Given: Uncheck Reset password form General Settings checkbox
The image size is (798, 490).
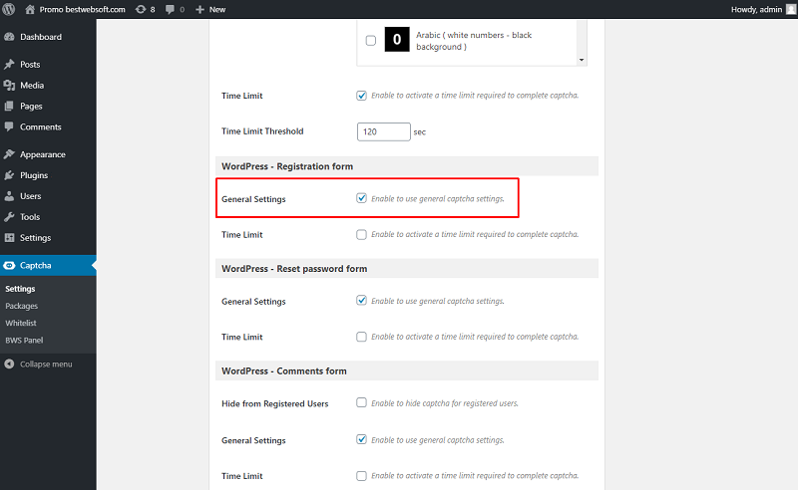Looking at the screenshot, I should click(361, 301).
